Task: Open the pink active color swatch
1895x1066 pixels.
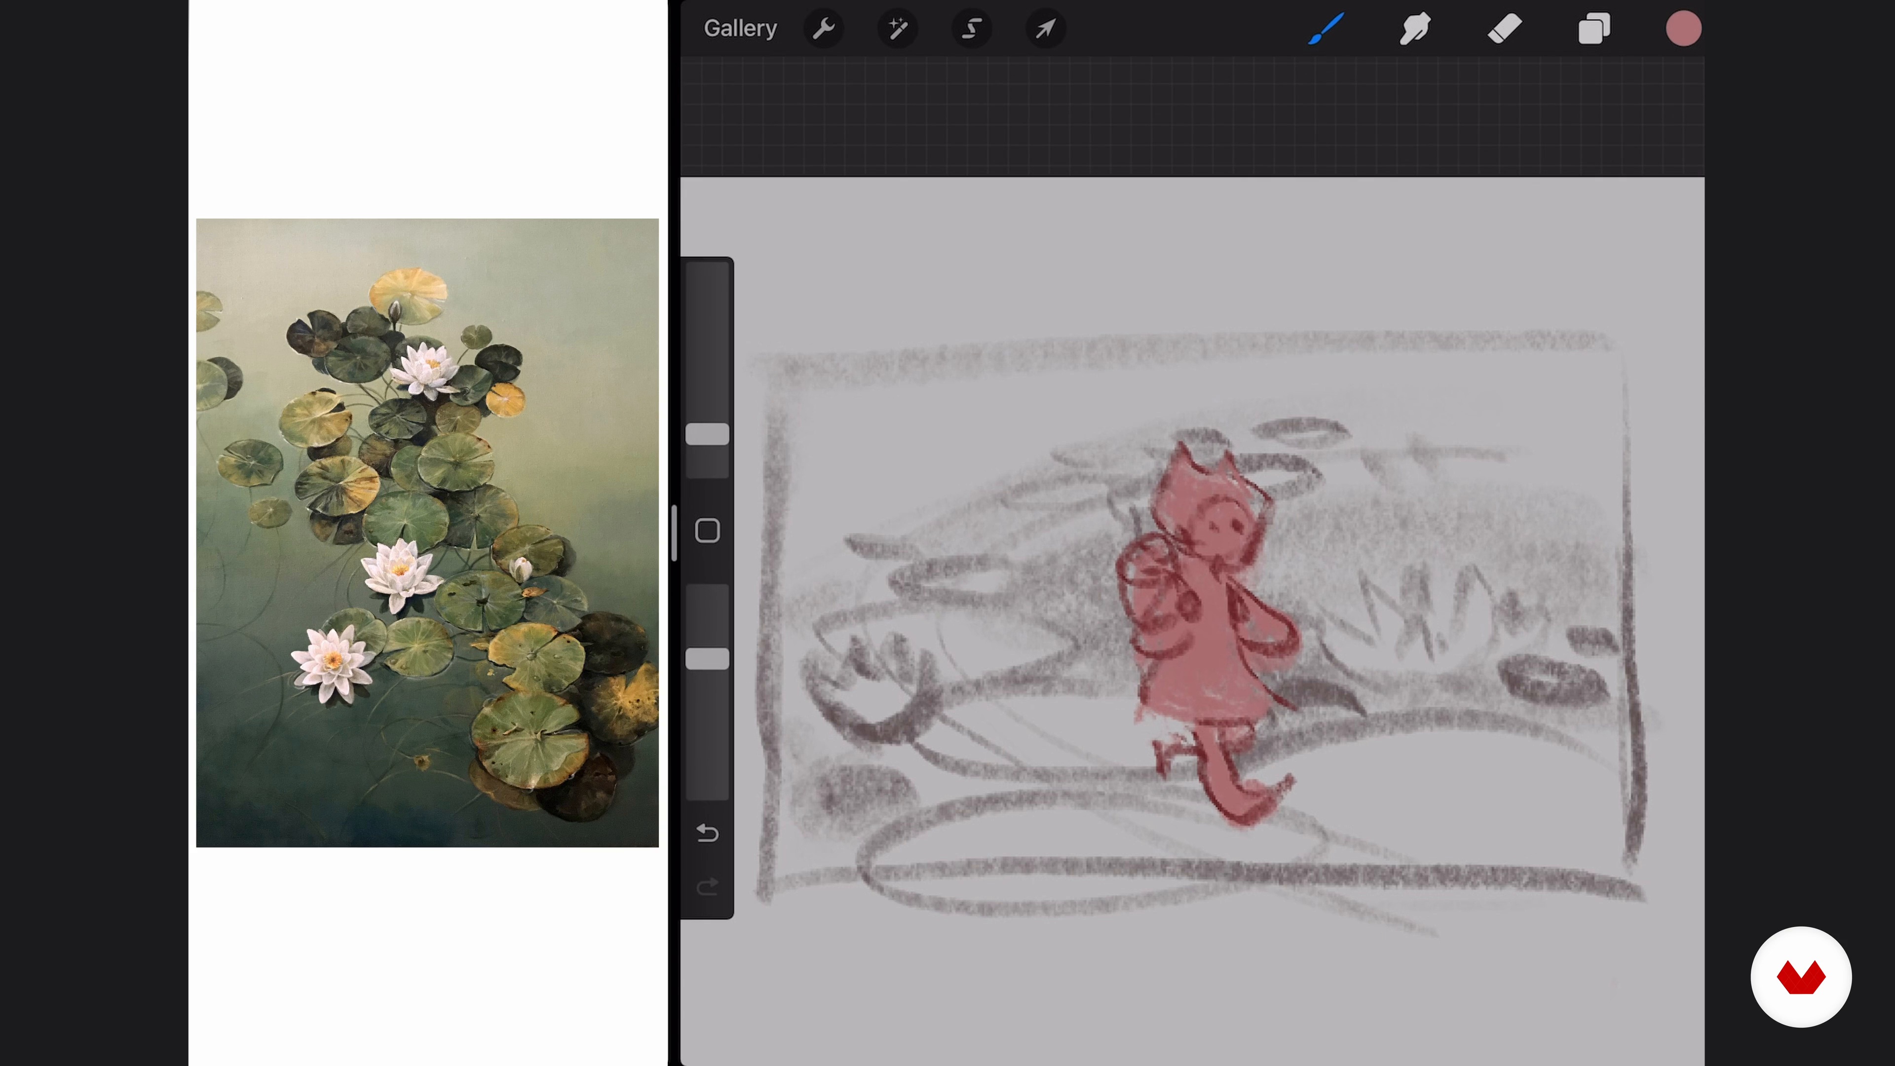Action: [1683, 29]
